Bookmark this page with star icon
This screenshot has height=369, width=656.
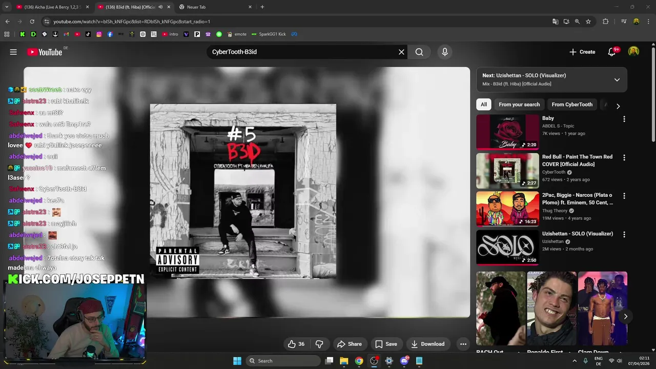click(x=588, y=22)
